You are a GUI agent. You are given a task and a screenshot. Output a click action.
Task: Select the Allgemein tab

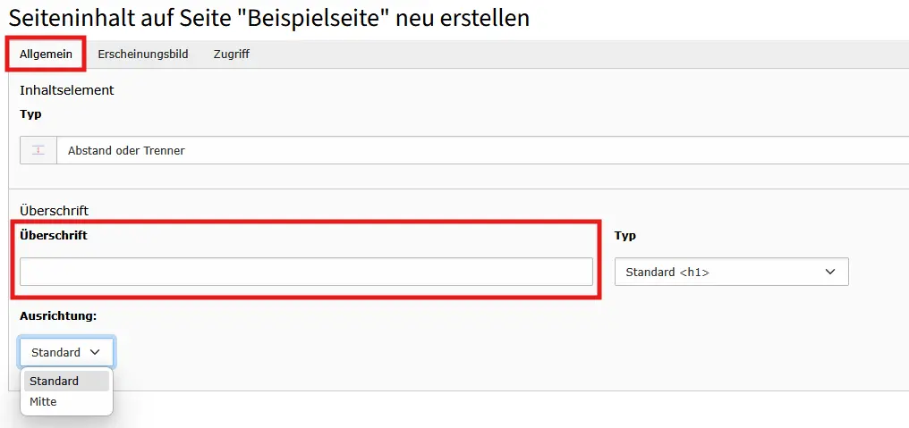pos(46,55)
